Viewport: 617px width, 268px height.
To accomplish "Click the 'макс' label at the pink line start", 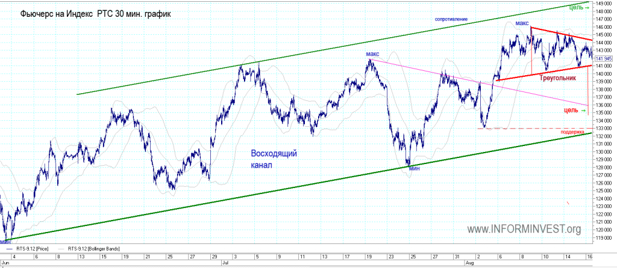I will point(372,53).
